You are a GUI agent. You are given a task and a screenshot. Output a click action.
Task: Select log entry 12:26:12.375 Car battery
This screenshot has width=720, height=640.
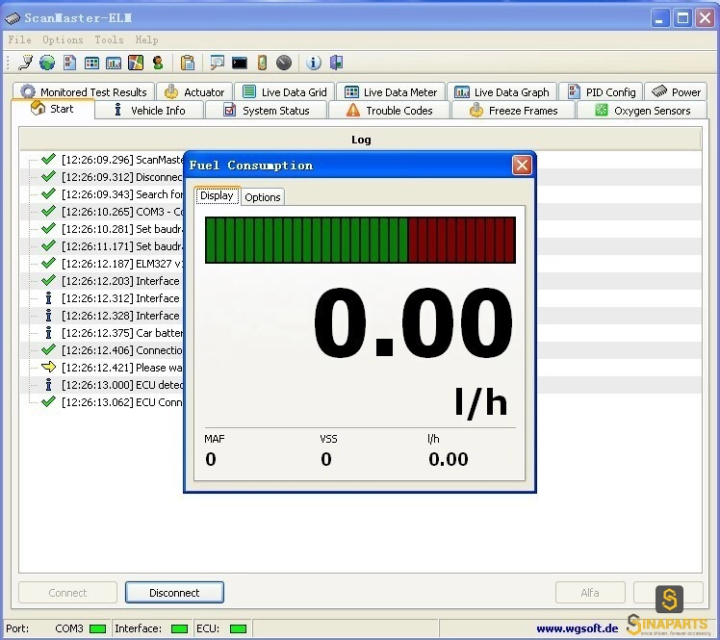pos(121,333)
